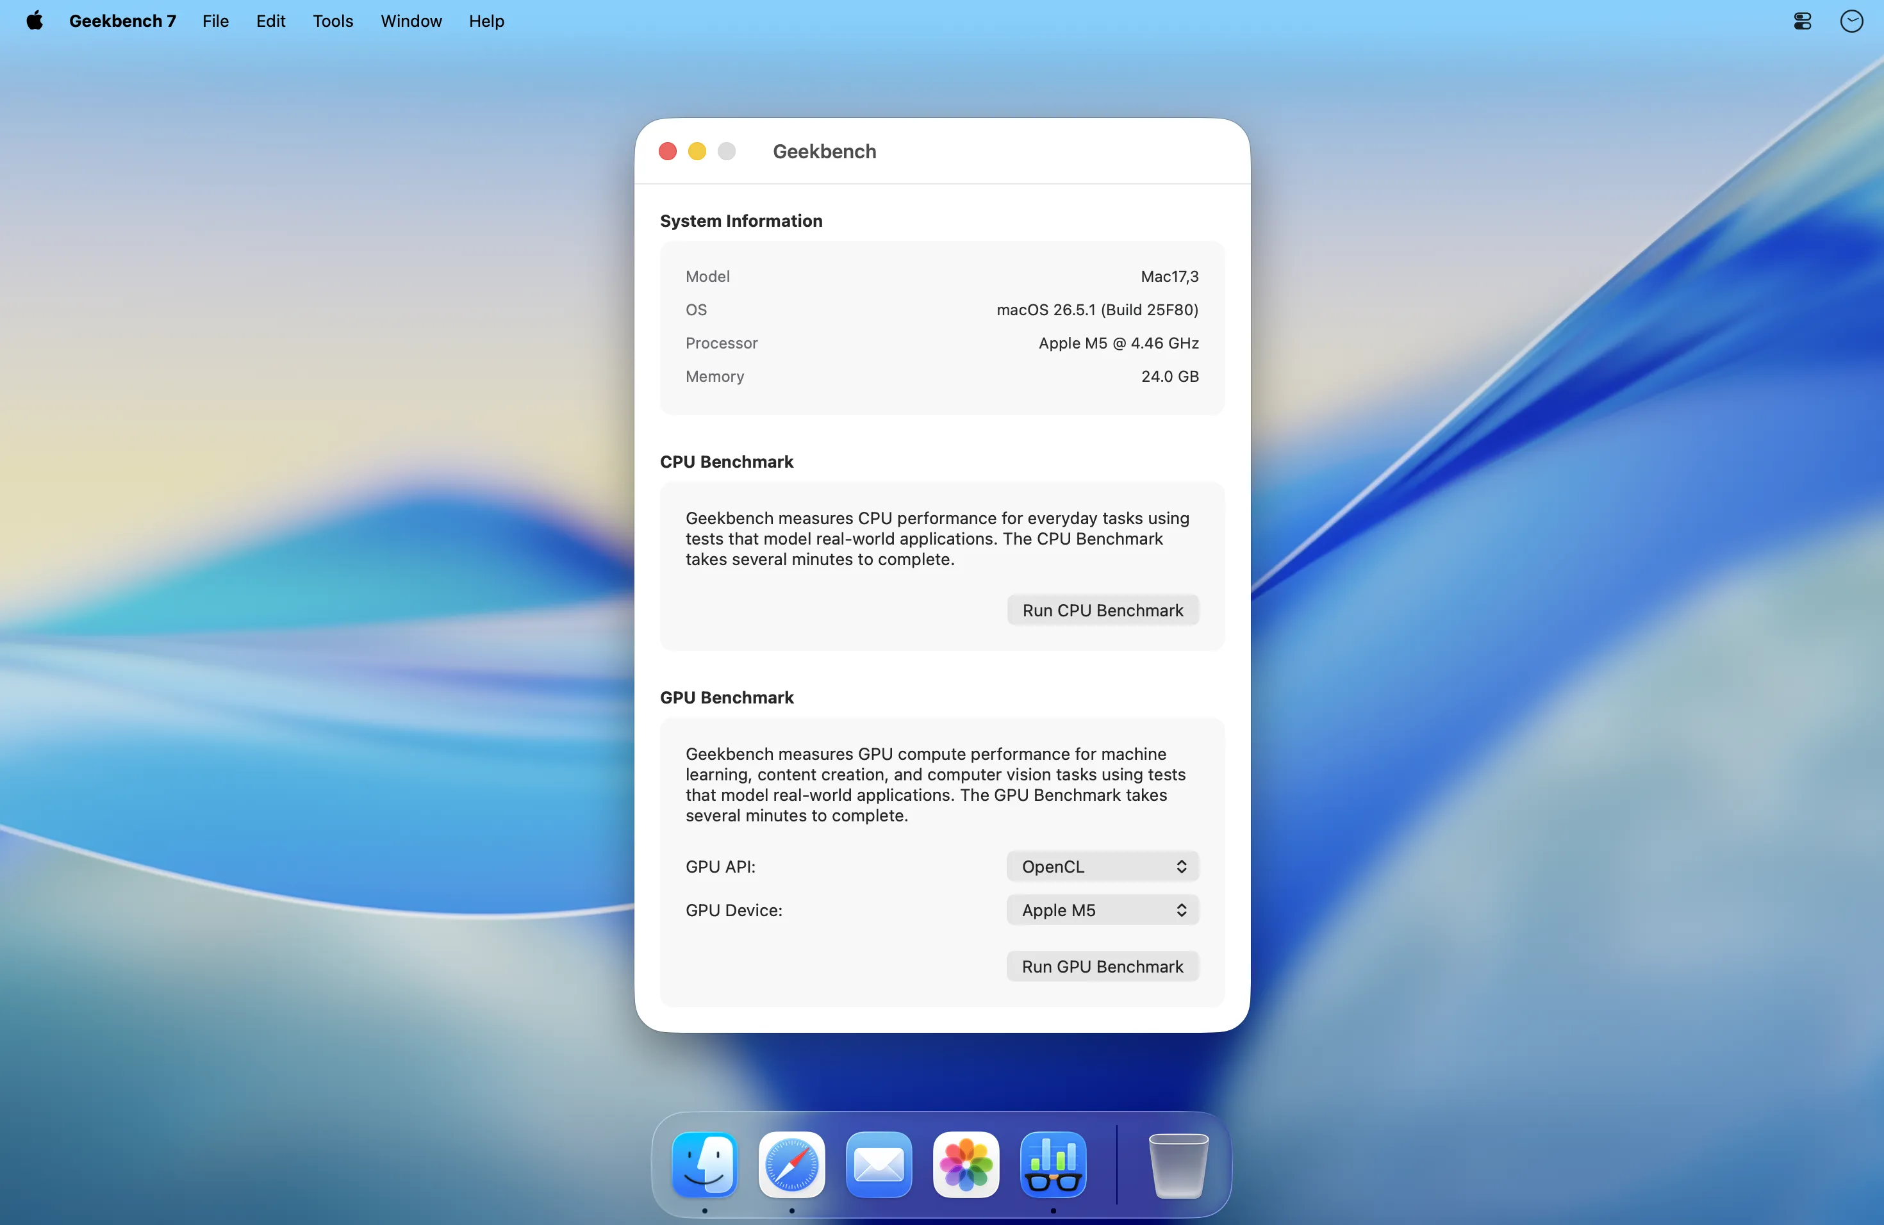
Task: Click the Model label
Action: (x=707, y=276)
